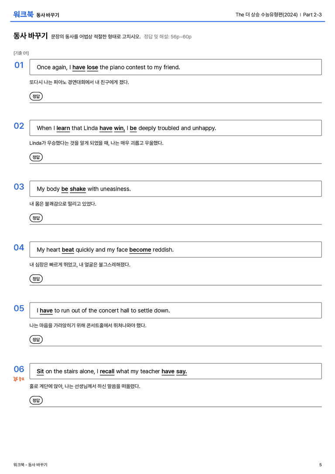
Task: Click the 정답 badge under question 03
Action: tap(36, 218)
